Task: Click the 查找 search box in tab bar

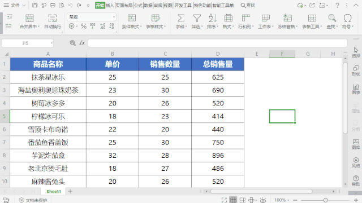Action: pyautogui.click(x=248, y=5)
